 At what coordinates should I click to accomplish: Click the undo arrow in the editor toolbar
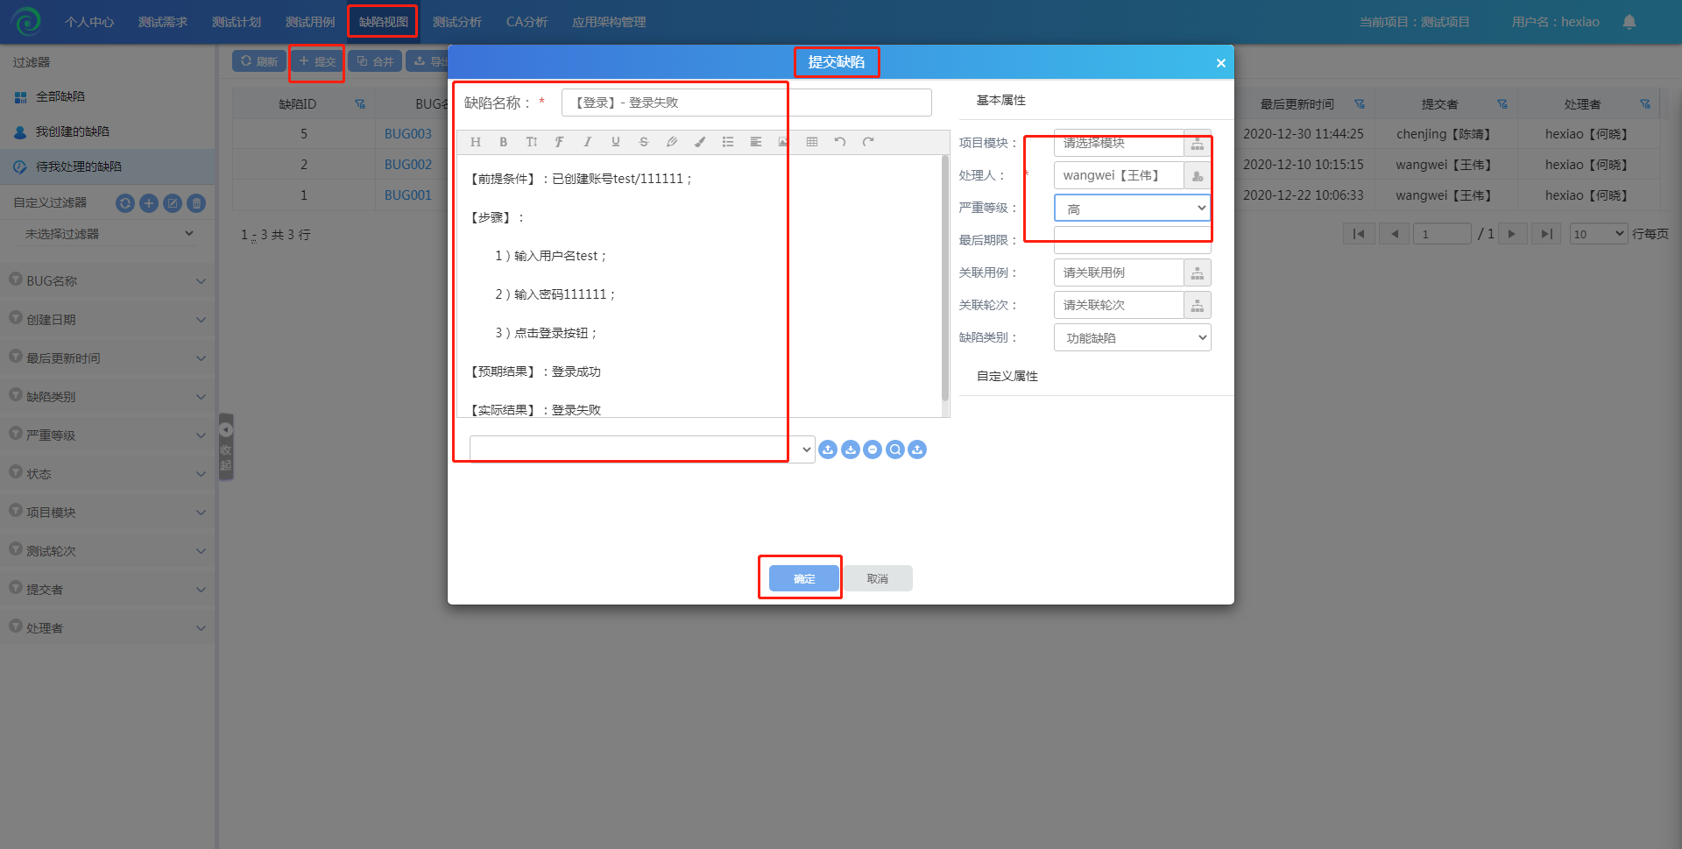(839, 142)
